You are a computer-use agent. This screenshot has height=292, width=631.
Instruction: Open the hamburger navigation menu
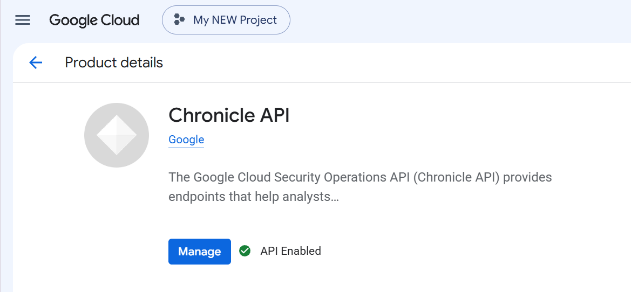[x=23, y=20]
